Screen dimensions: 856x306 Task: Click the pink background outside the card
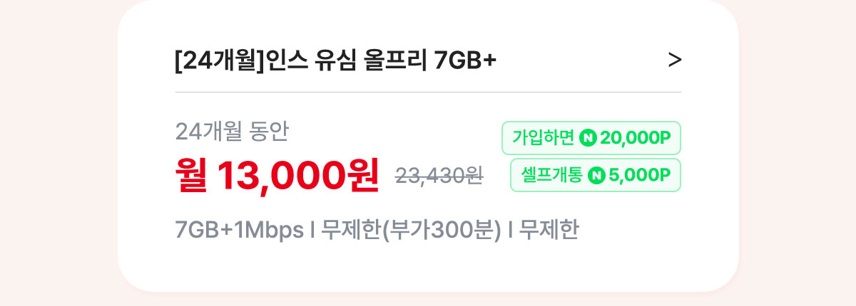(57, 153)
